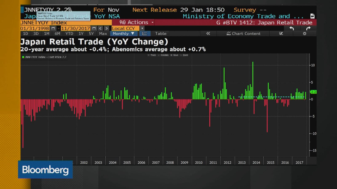The image size is (337, 189).
Task: Switch to the Max range tab
Action: [103, 34]
